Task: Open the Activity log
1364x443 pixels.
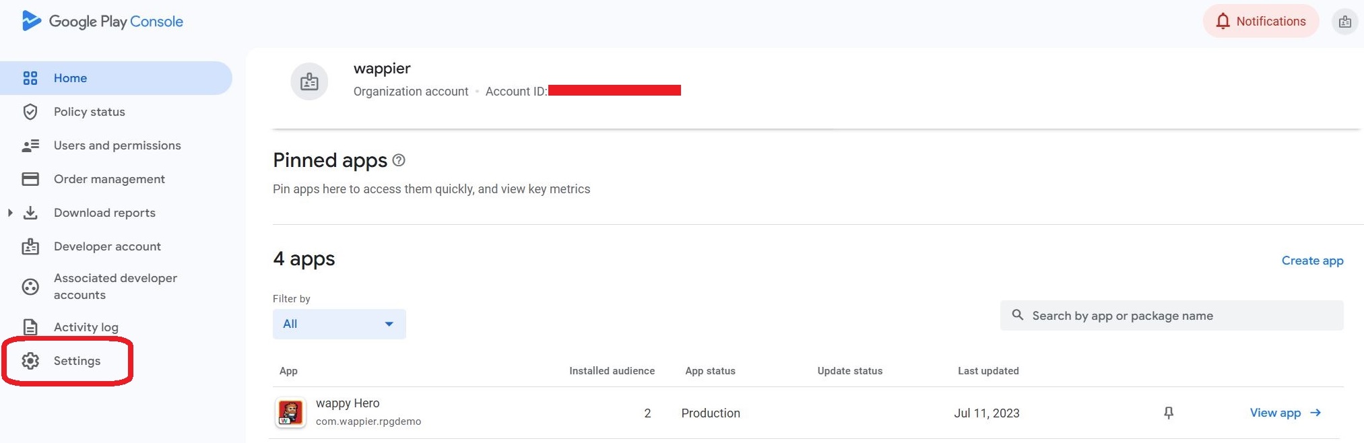Action: point(86,327)
